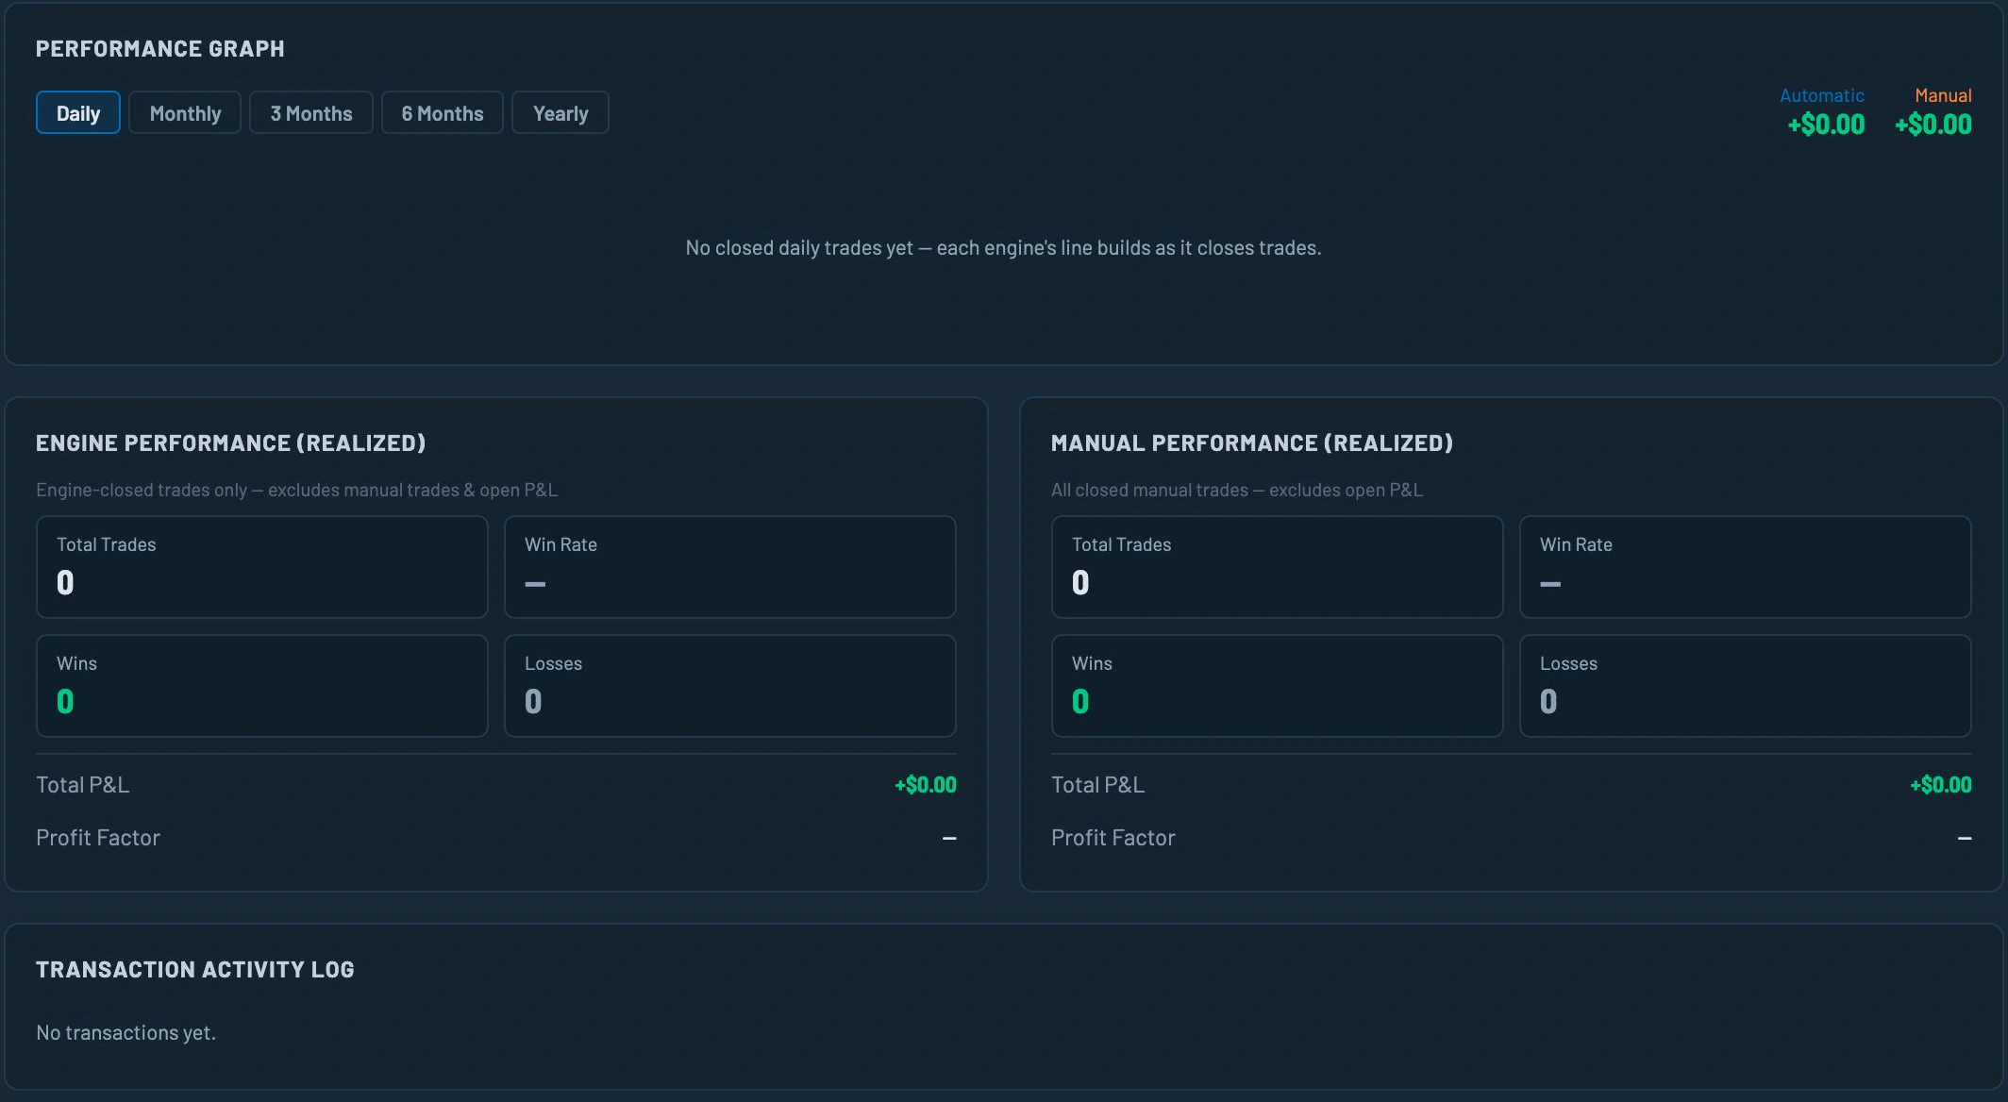
Task: Click the Engine Profit Factor label
Action: [x=98, y=838]
